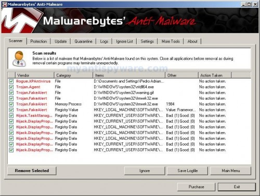Open the Logs tab
The height and width of the screenshot is (196, 260).
104,42
